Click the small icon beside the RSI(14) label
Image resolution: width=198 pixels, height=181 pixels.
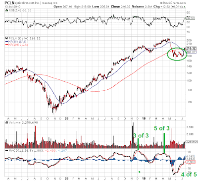click(x=6, y=10)
